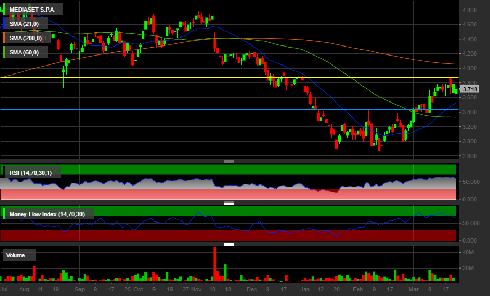This screenshot has width=490, height=296.
Task: Click the 4.400 price axis label
Action: click(x=470, y=39)
